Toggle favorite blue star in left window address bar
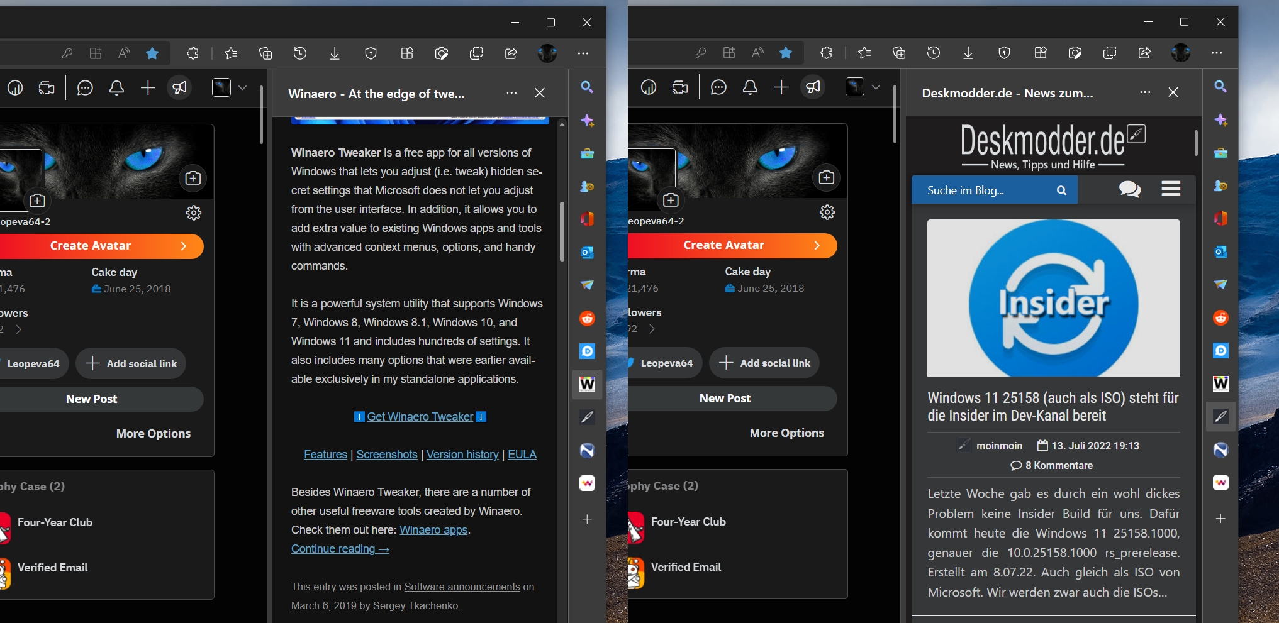1279x623 pixels. pyautogui.click(x=152, y=53)
